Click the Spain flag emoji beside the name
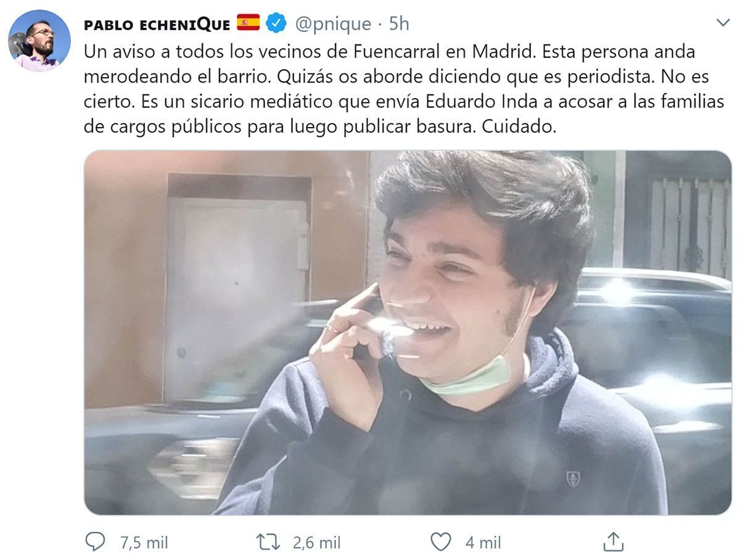The image size is (740, 558). coord(249,23)
